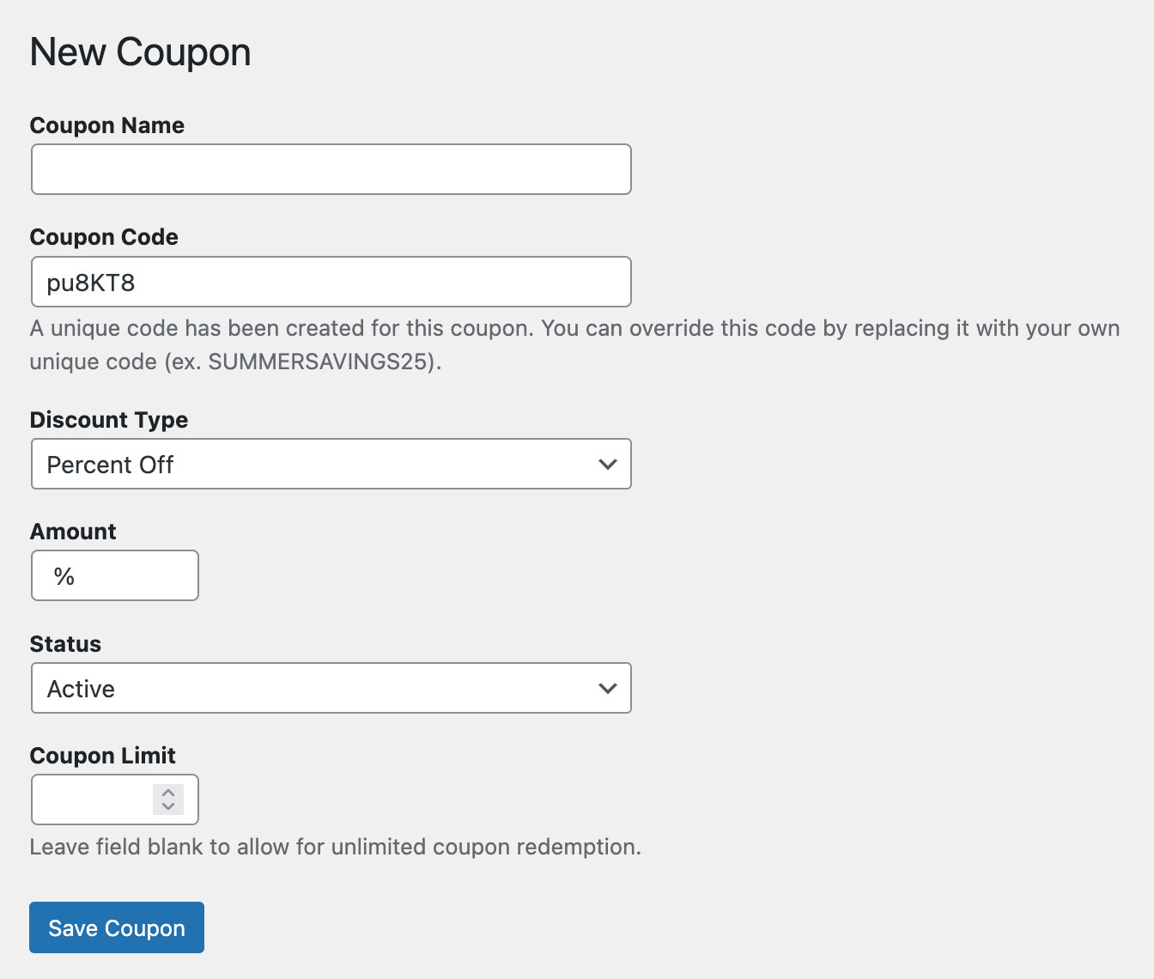Viewport: 1154px width, 979px height.
Task: Click the Coupon Limit up stepper arrow
Action: coord(168,792)
